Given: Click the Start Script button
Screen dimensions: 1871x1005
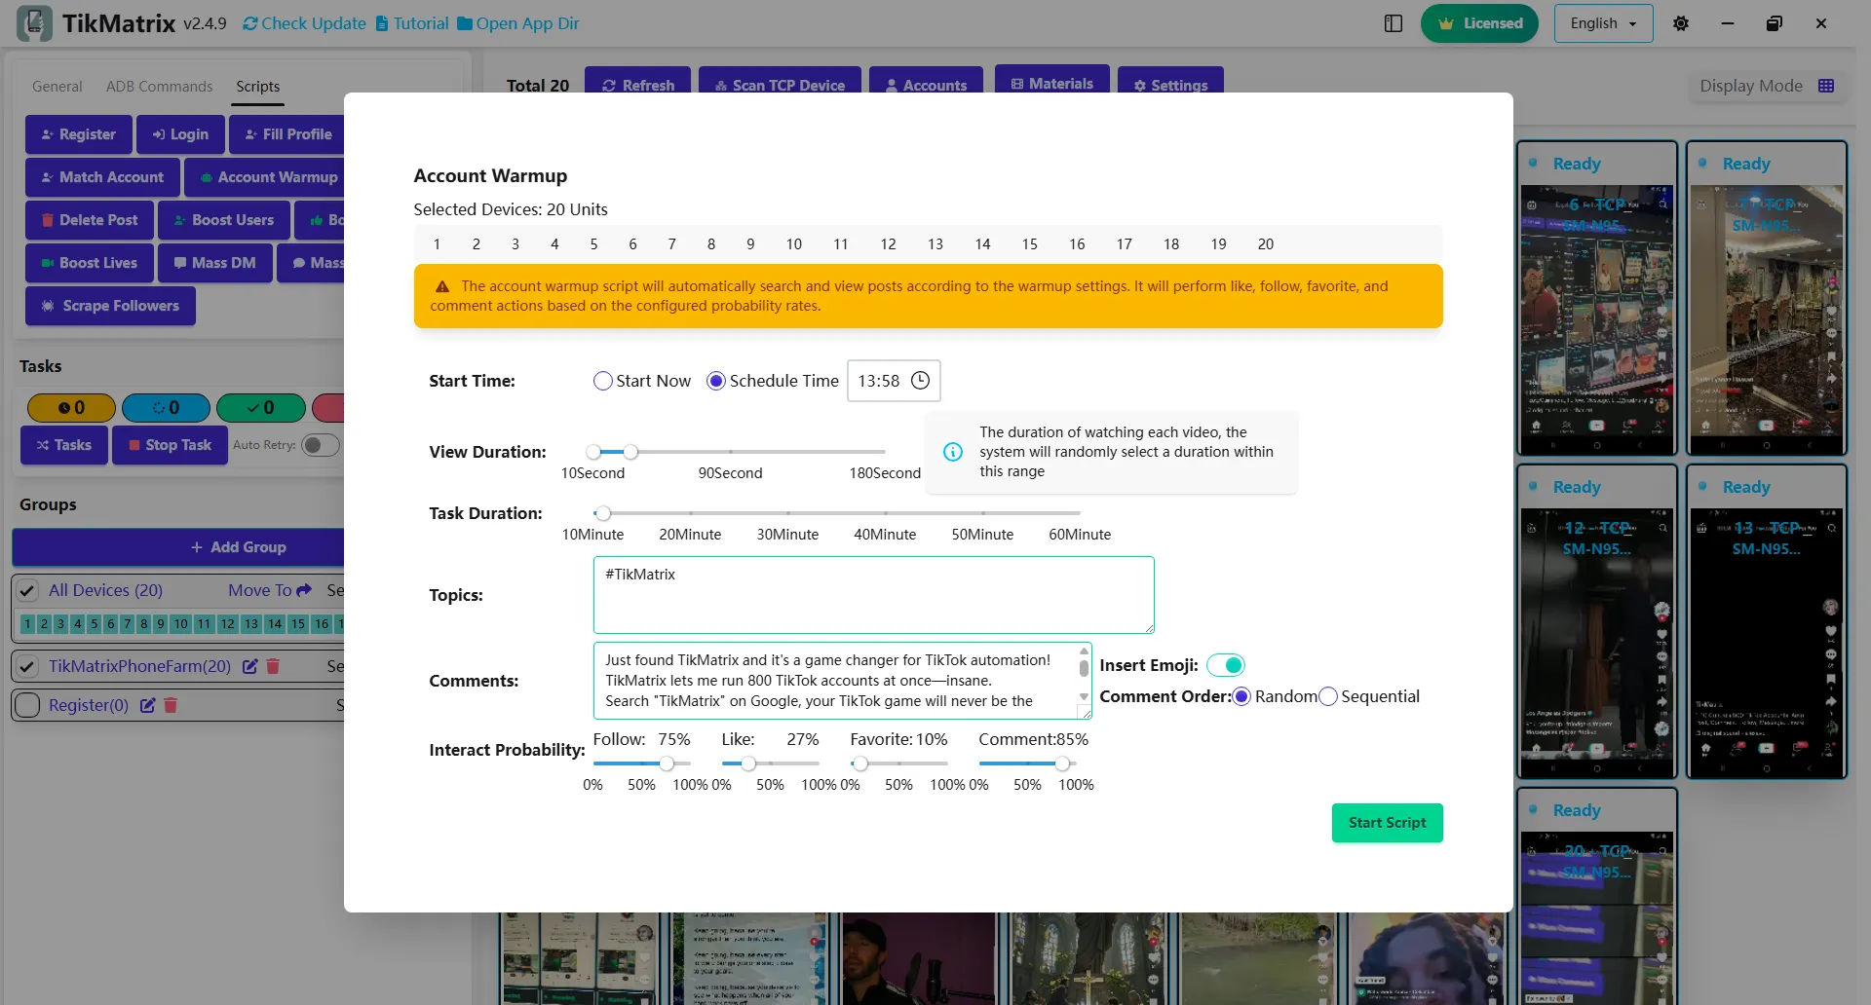Looking at the screenshot, I should pyautogui.click(x=1387, y=822).
